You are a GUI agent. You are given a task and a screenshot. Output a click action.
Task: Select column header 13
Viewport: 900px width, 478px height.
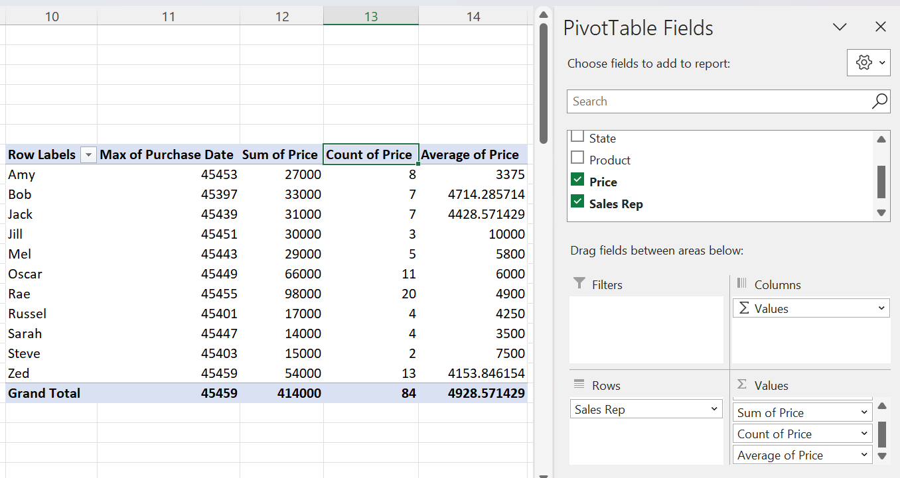[x=370, y=15]
